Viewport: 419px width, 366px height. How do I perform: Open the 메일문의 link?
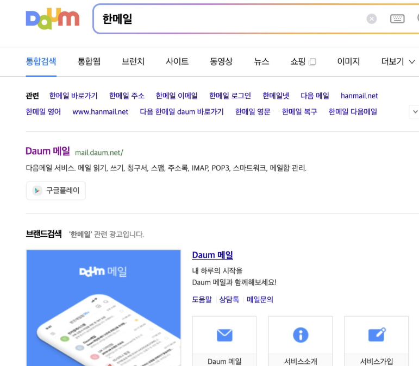coord(260,300)
